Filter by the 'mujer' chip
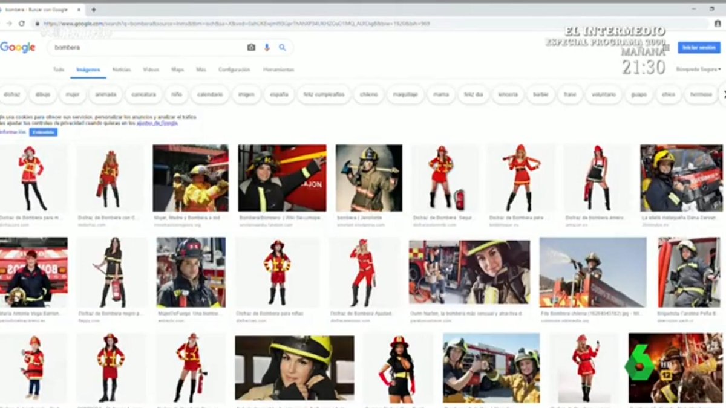 [73, 94]
